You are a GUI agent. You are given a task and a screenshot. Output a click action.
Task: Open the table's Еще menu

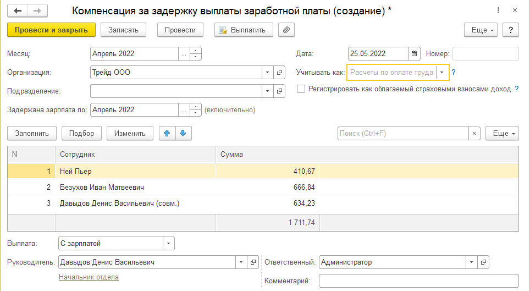[x=502, y=133]
